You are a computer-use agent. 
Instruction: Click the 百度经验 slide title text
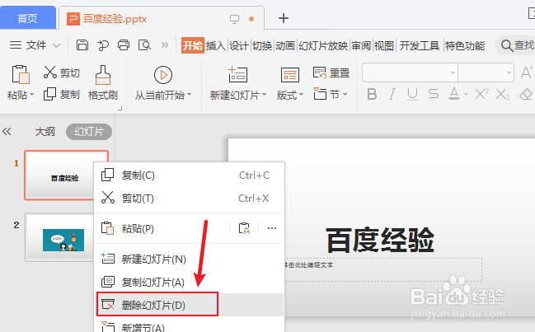coord(380,241)
